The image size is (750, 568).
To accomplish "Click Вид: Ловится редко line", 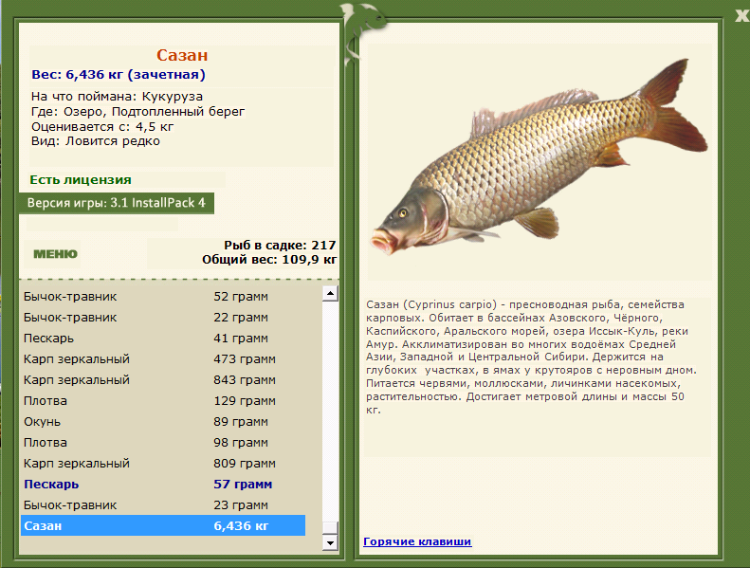I will 96,141.
